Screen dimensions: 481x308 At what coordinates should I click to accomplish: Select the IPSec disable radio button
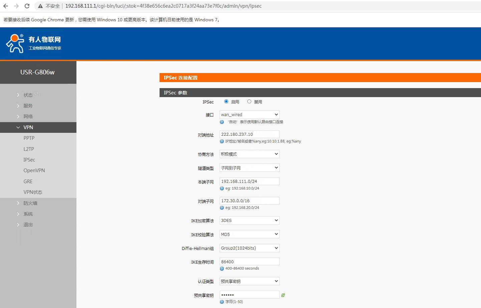tap(249, 101)
